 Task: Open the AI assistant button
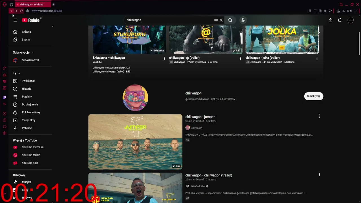(349, 11)
